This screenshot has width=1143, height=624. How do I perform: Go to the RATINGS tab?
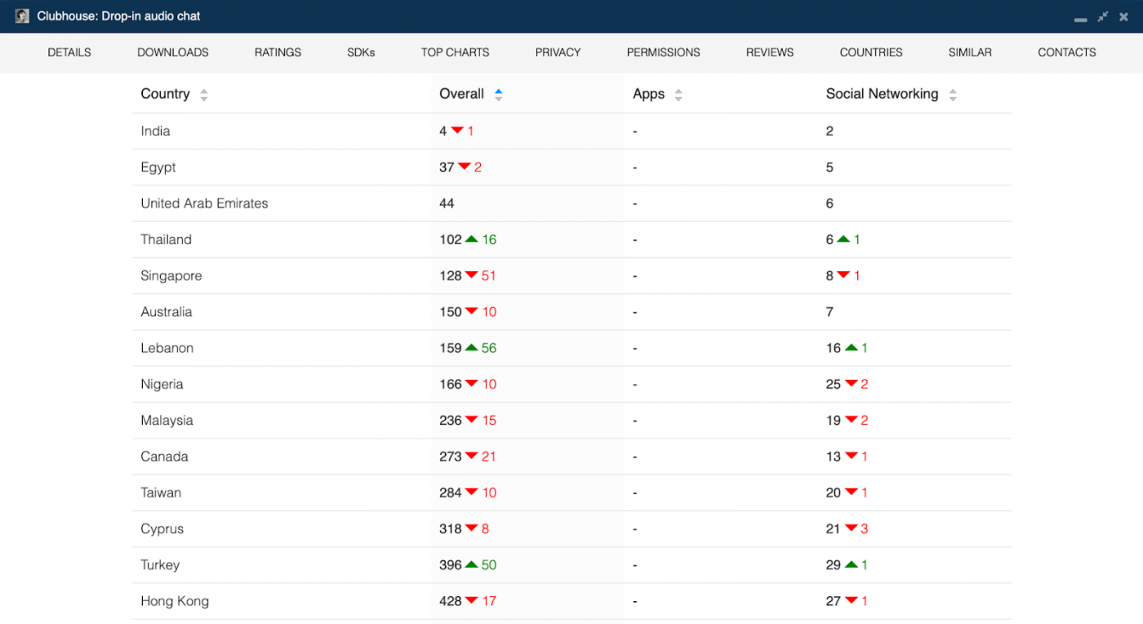[278, 52]
